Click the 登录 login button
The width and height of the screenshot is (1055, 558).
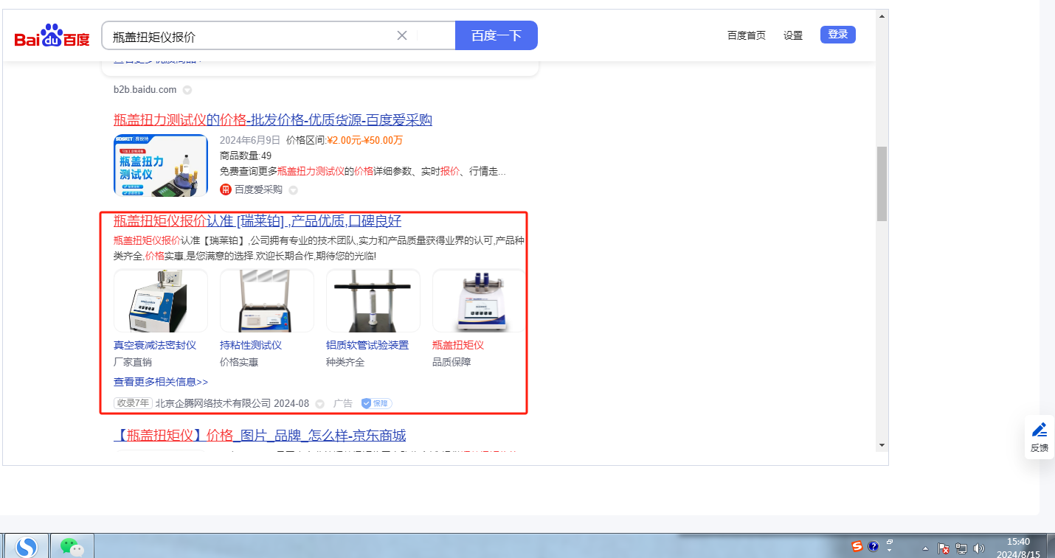tap(838, 35)
